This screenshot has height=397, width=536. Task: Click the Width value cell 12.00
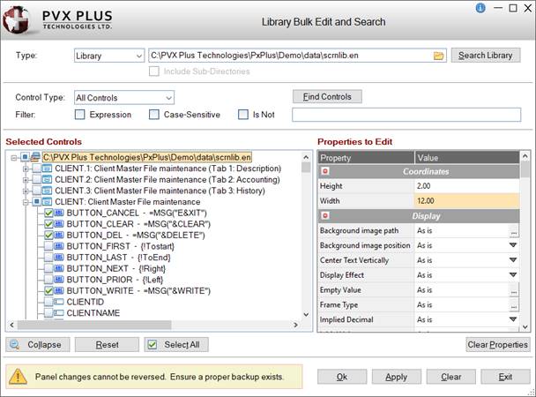click(466, 201)
